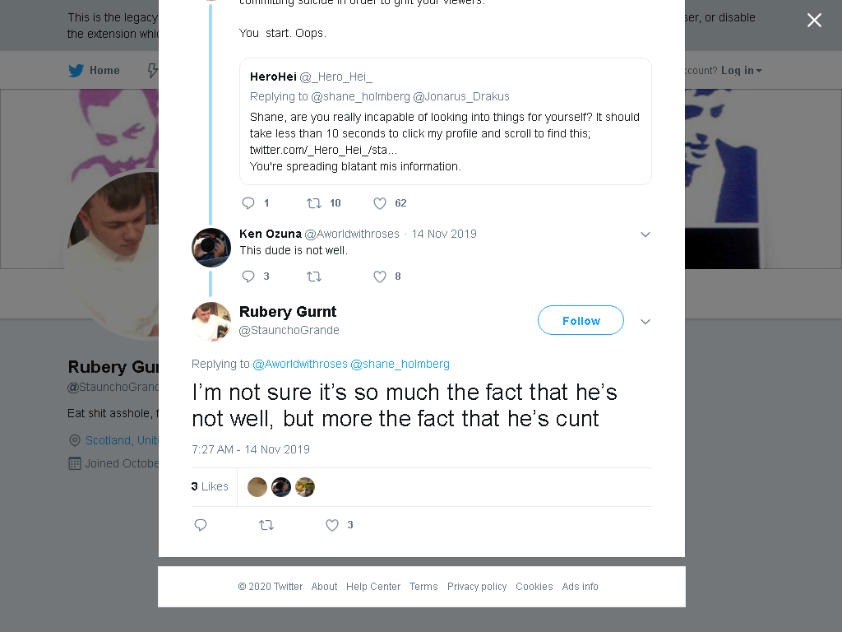Follow Rubery Gurnt

(581, 320)
